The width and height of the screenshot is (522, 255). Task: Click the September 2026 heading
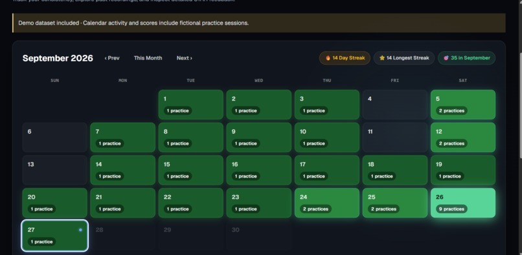click(58, 58)
